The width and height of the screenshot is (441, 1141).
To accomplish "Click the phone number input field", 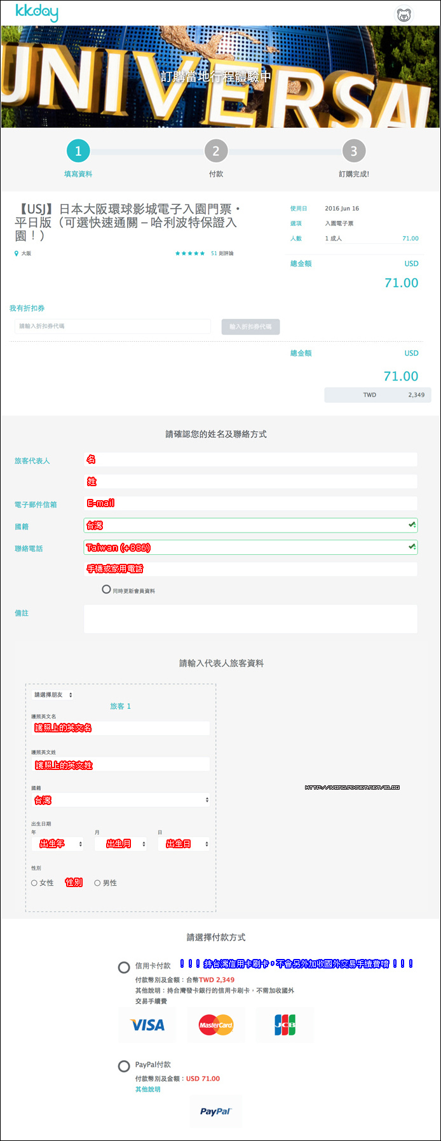I will pyautogui.click(x=250, y=569).
